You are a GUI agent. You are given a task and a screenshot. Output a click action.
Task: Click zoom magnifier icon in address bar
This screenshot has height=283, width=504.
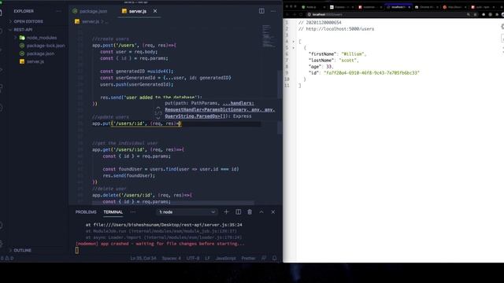[x=469, y=14]
